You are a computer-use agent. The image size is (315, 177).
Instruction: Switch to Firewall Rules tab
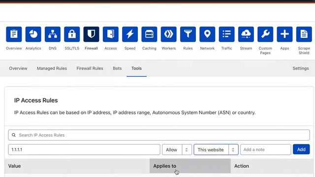tap(90, 68)
